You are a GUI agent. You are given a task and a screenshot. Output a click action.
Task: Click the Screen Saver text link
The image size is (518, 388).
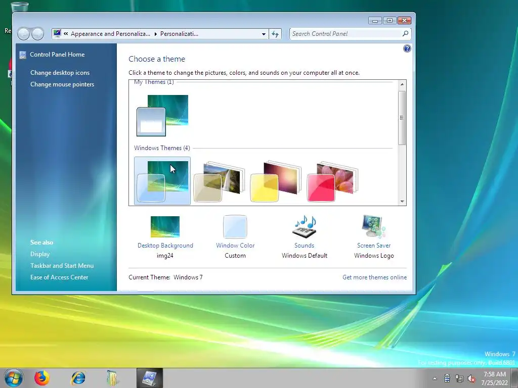click(x=374, y=246)
